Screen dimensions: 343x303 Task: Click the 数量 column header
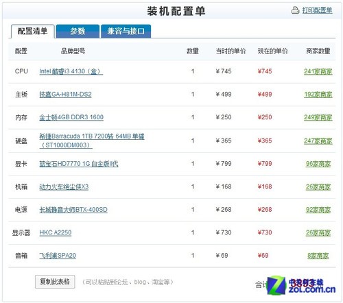(193, 51)
